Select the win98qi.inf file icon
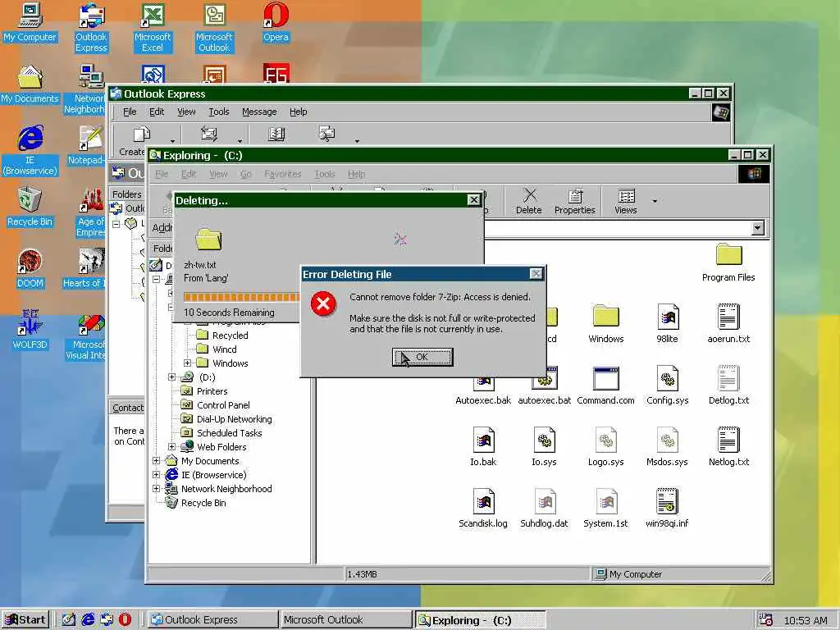 [x=667, y=509]
